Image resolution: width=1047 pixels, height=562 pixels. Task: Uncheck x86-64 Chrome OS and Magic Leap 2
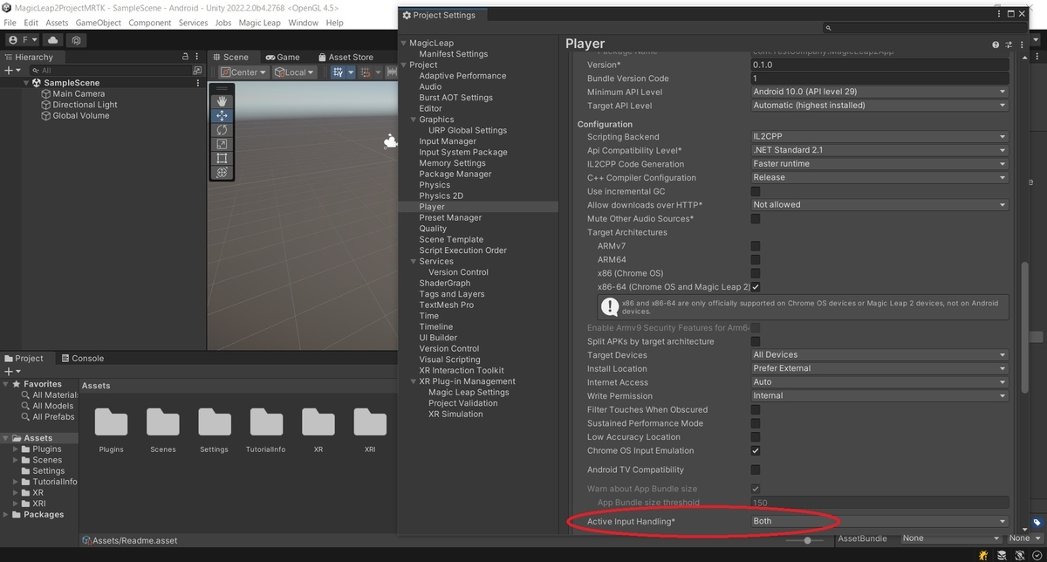(756, 287)
